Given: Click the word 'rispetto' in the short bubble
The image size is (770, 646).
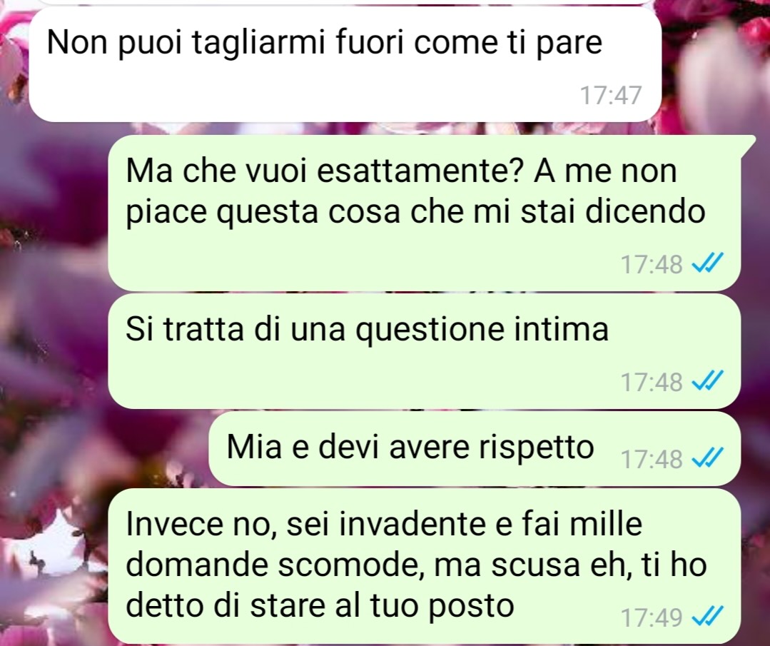Looking at the screenshot, I should [x=536, y=448].
